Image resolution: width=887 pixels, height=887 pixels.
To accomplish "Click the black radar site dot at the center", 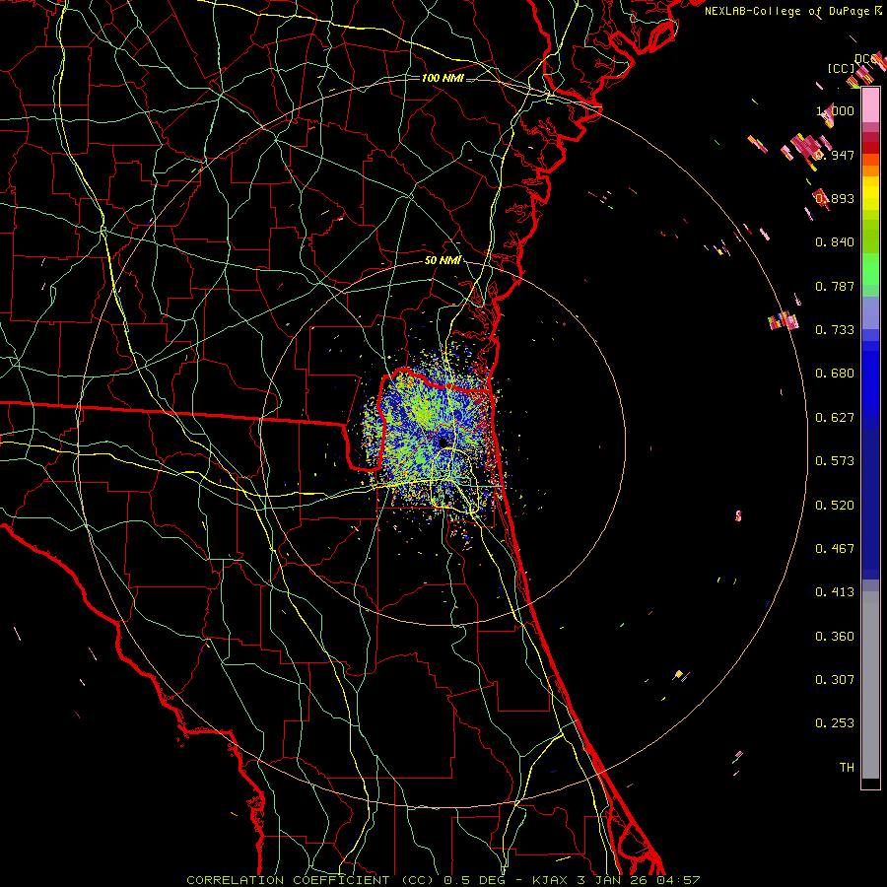I will tap(443, 442).
